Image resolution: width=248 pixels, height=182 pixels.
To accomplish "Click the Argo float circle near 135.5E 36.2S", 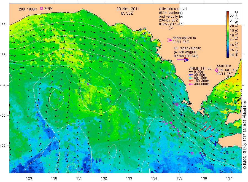I will click(192, 153).
